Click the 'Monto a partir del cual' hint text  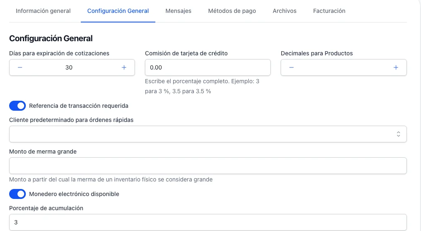(111, 179)
